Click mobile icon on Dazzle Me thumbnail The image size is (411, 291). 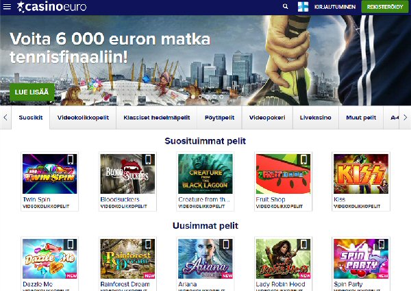[71, 244]
